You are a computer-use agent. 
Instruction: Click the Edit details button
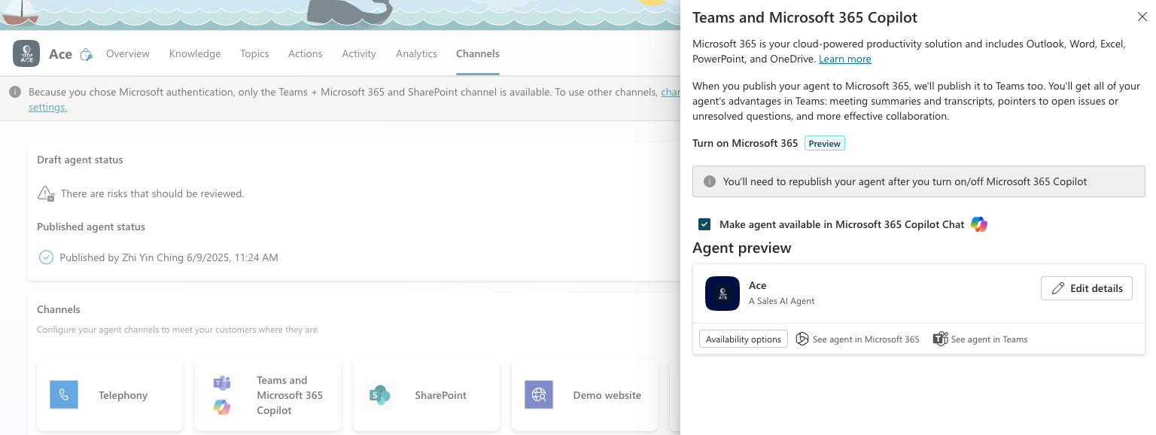click(1087, 288)
